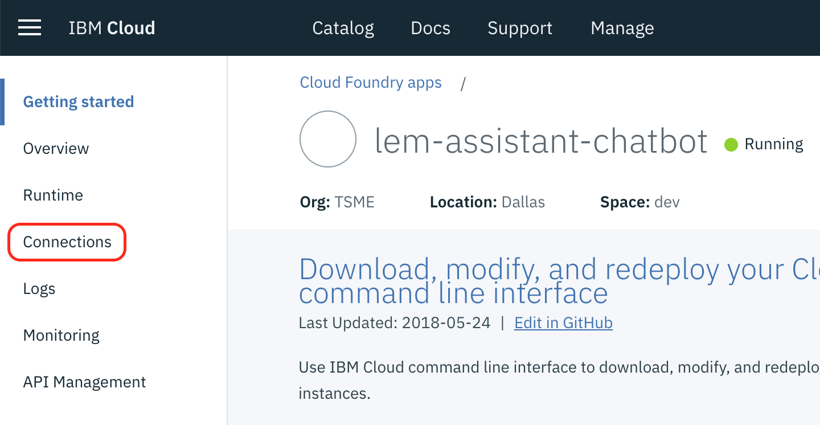Open the Monitoring sidebar page

click(61, 336)
